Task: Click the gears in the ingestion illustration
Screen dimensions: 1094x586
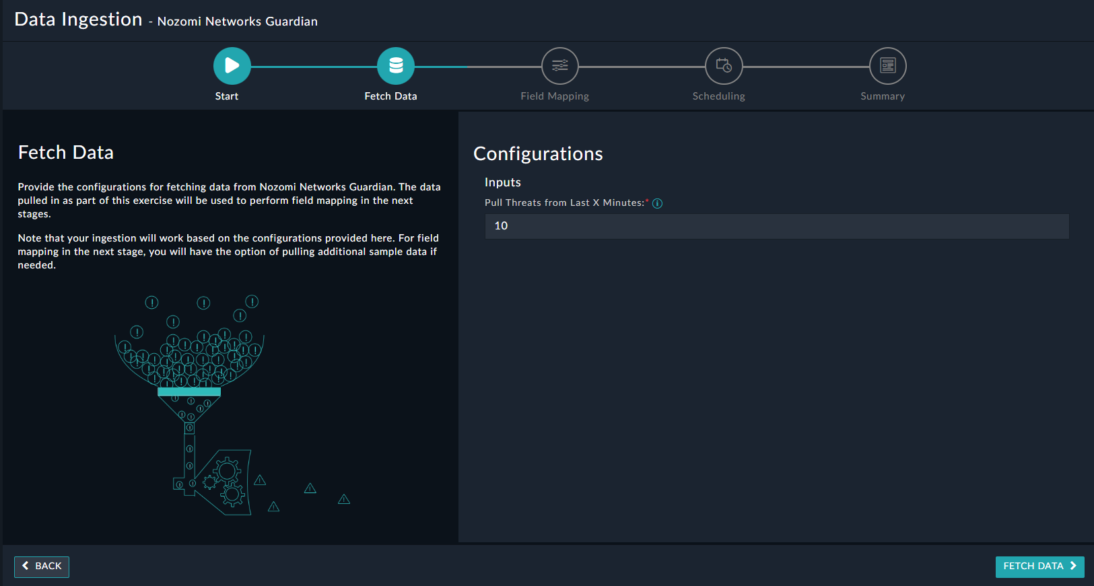Action: click(x=226, y=481)
